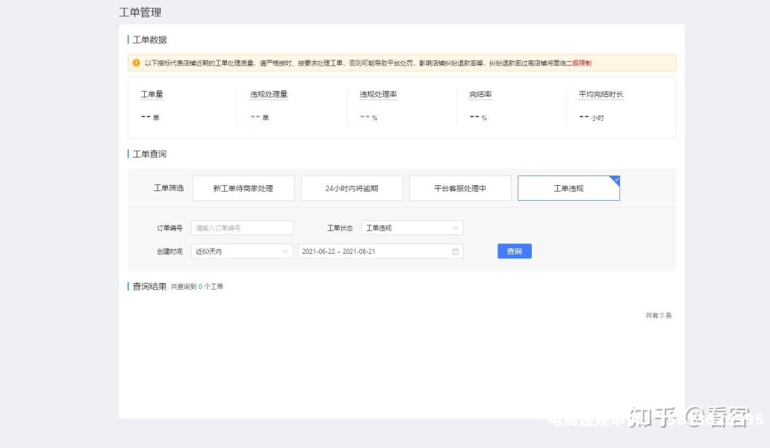
Task: Select the 新工单待商家处理 filter
Action: click(x=243, y=189)
